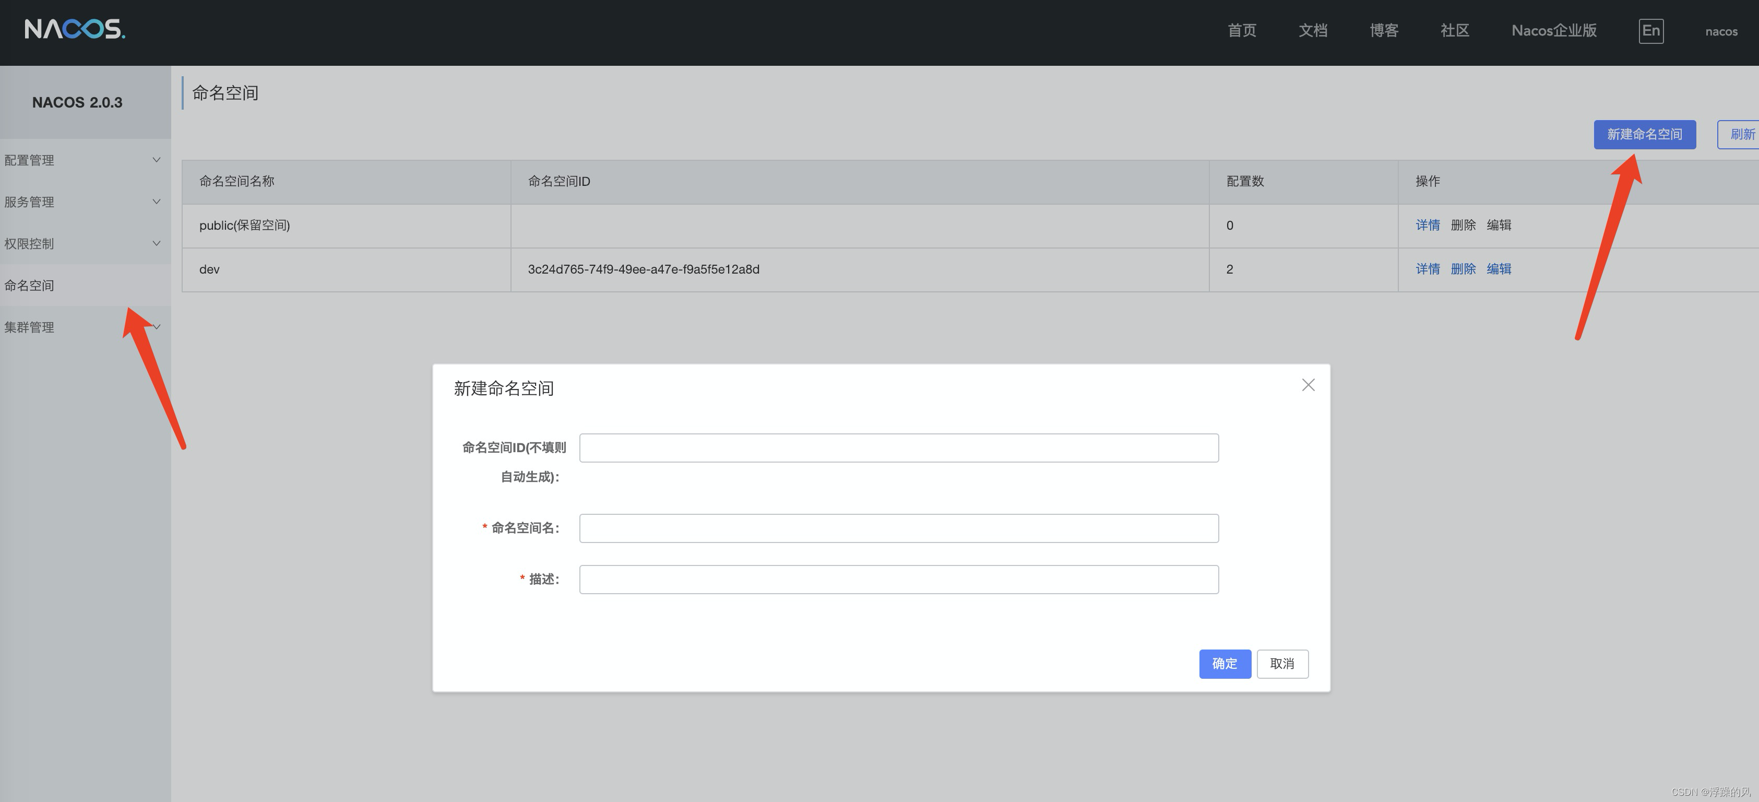Select 命名空间 in the sidebar
The width and height of the screenshot is (1759, 802).
tap(29, 286)
